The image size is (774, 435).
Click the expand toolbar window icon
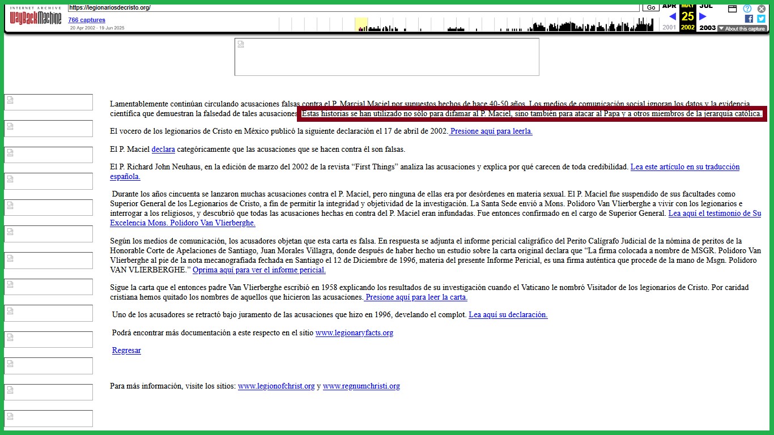(732, 8)
